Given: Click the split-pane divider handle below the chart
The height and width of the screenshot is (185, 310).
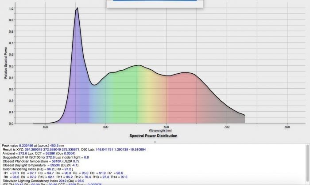Looking at the screenshot, I should pyautogui.click(x=155, y=142).
